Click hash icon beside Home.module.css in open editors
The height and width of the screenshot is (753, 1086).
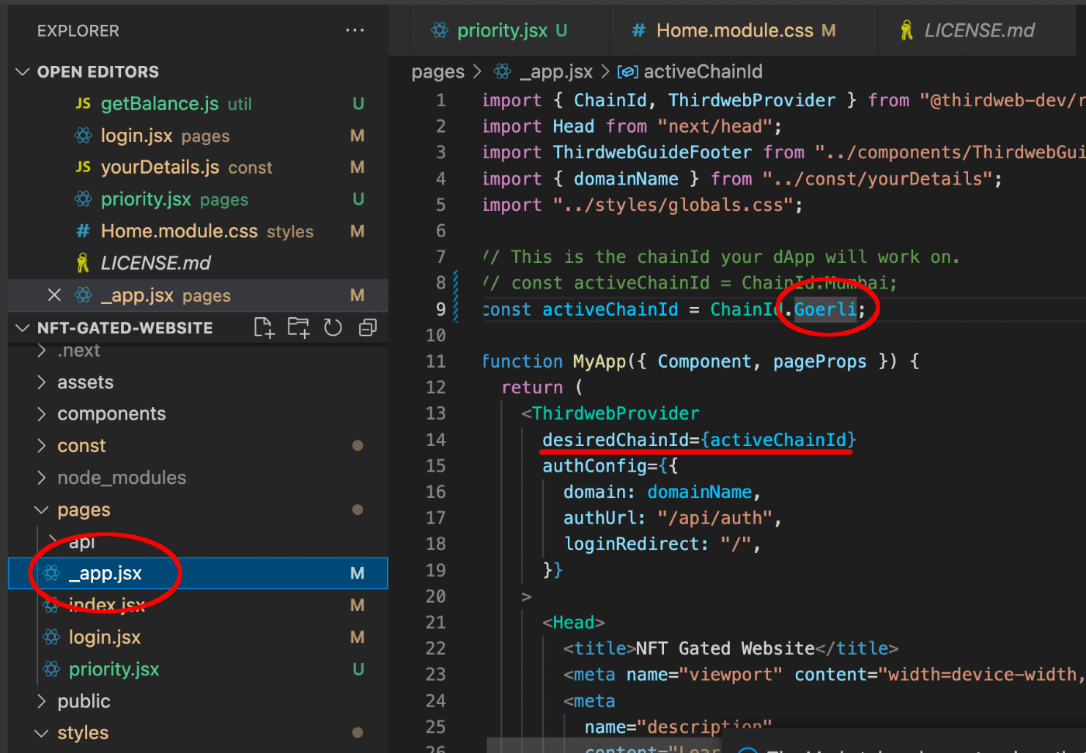(83, 231)
